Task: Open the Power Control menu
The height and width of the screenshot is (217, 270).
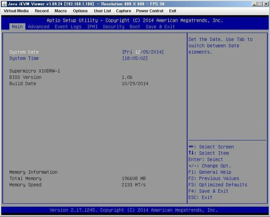Action: tap(150, 11)
